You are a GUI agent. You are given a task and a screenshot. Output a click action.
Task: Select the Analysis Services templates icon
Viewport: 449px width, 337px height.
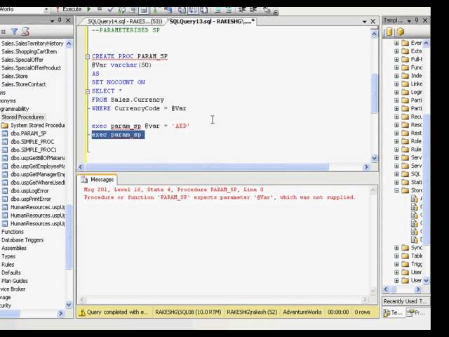(x=401, y=32)
